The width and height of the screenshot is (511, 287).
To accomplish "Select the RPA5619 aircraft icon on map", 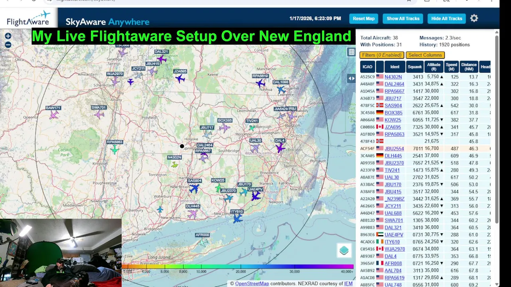I will tap(260, 83).
